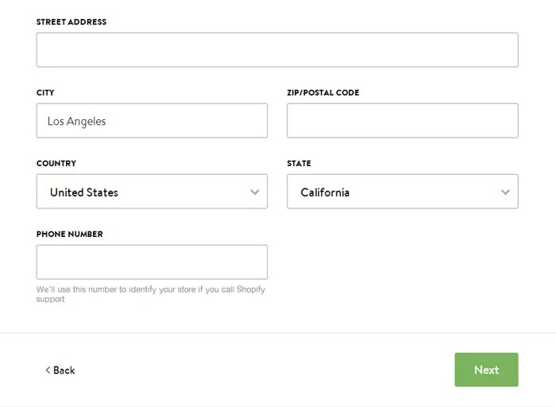Screen dimensions: 556x407
Task: Click the left arrow icon beside Back
Action: [x=48, y=370]
